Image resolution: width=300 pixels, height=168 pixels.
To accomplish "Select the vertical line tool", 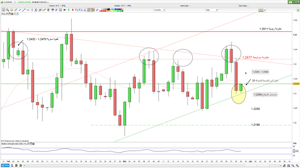I will coord(32,10).
